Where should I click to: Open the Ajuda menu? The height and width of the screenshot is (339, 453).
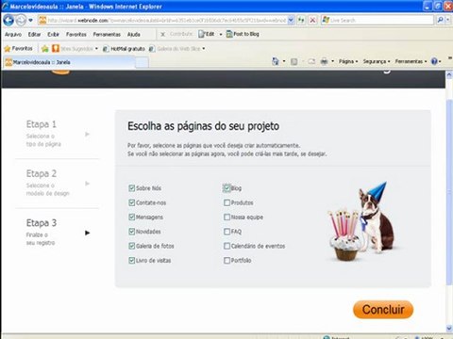[x=134, y=34]
